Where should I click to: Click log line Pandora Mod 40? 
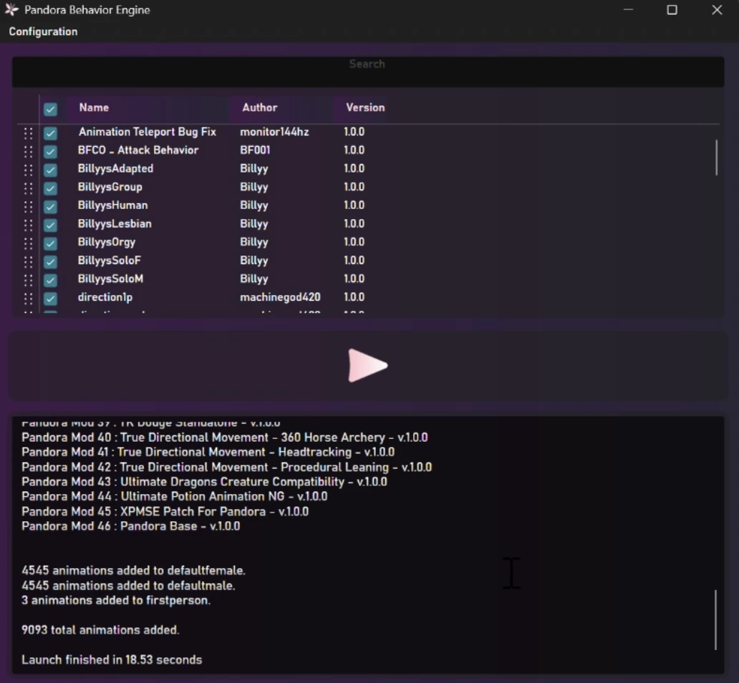point(224,437)
